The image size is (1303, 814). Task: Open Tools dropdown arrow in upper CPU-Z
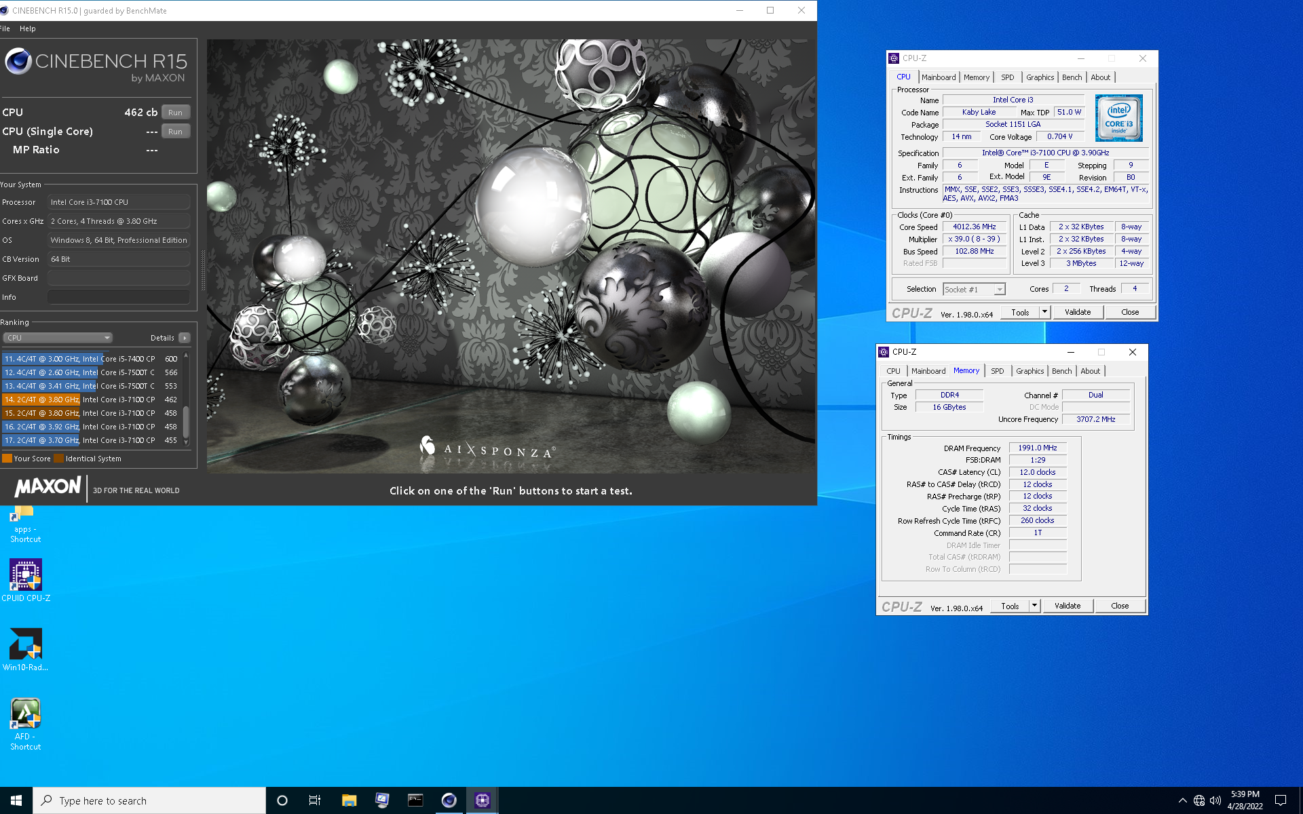click(x=1045, y=312)
